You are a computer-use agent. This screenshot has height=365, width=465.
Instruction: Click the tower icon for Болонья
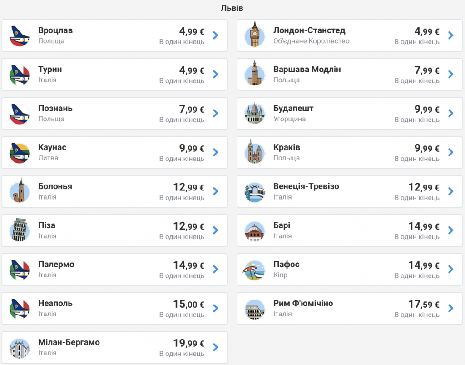(x=20, y=191)
